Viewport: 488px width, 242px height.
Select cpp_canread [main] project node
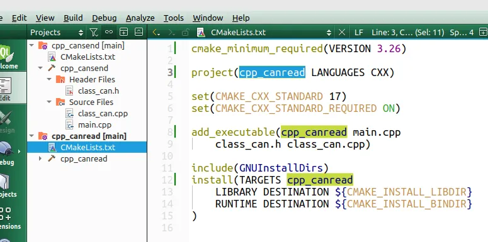pos(89,136)
